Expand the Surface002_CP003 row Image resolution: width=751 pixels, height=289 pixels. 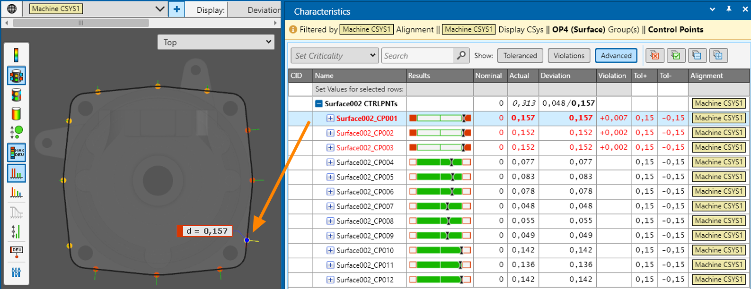click(x=330, y=148)
